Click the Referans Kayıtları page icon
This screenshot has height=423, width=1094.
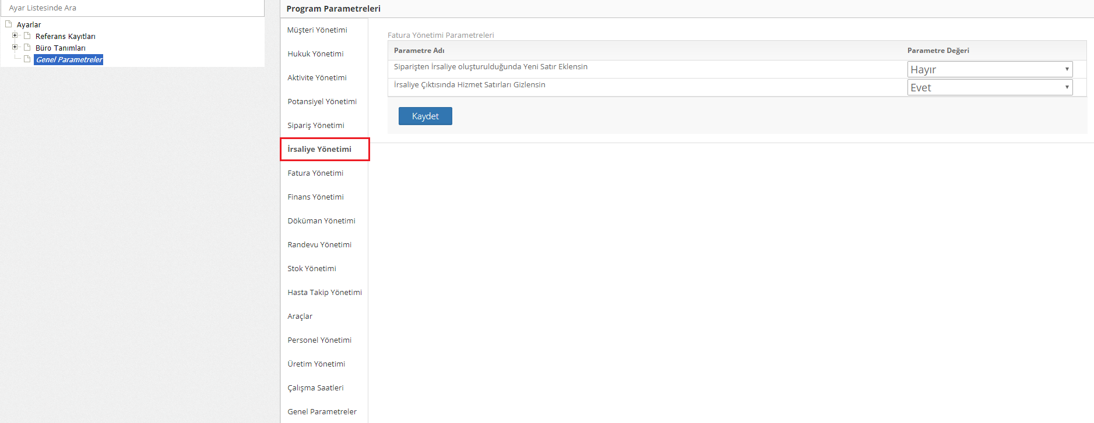click(x=27, y=36)
